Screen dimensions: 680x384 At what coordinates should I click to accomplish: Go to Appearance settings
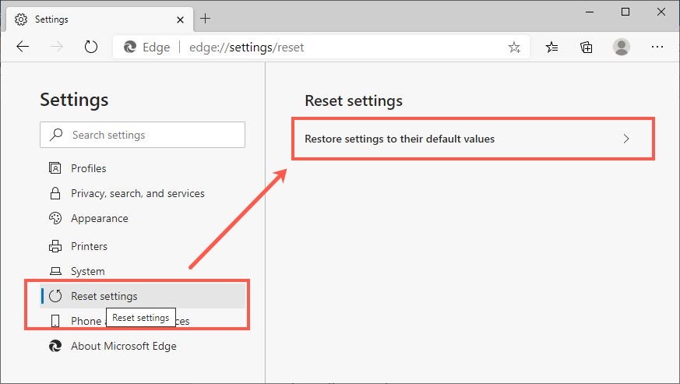[99, 219]
